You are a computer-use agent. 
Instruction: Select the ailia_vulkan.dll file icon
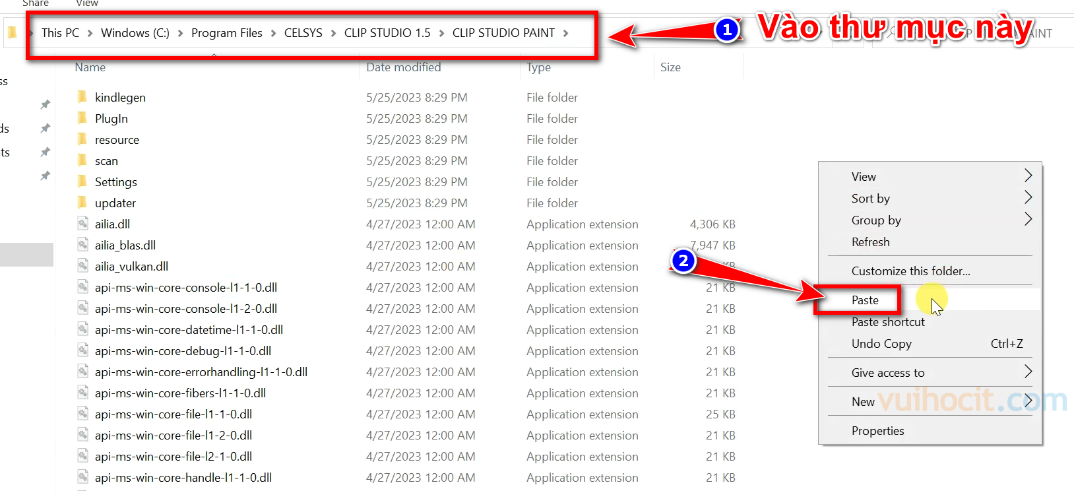point(82,266)
